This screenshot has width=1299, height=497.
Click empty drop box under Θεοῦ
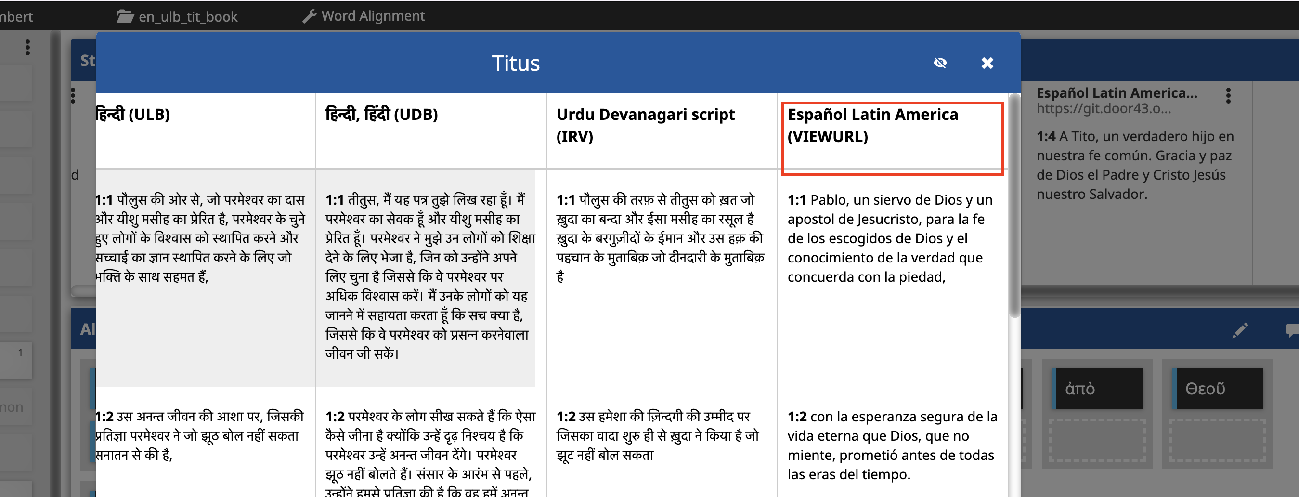click(x=1218, y=440)
